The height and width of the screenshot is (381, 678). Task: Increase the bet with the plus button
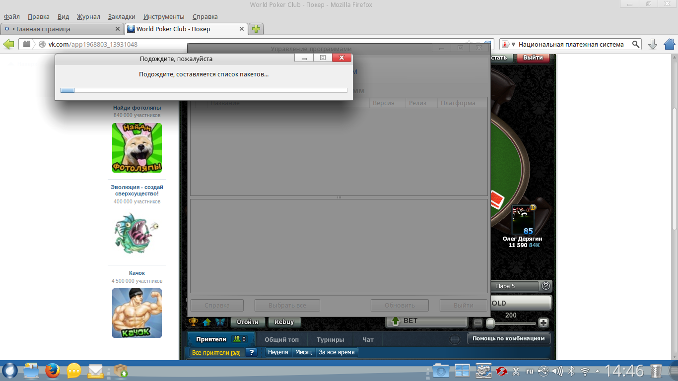point(543,322)
